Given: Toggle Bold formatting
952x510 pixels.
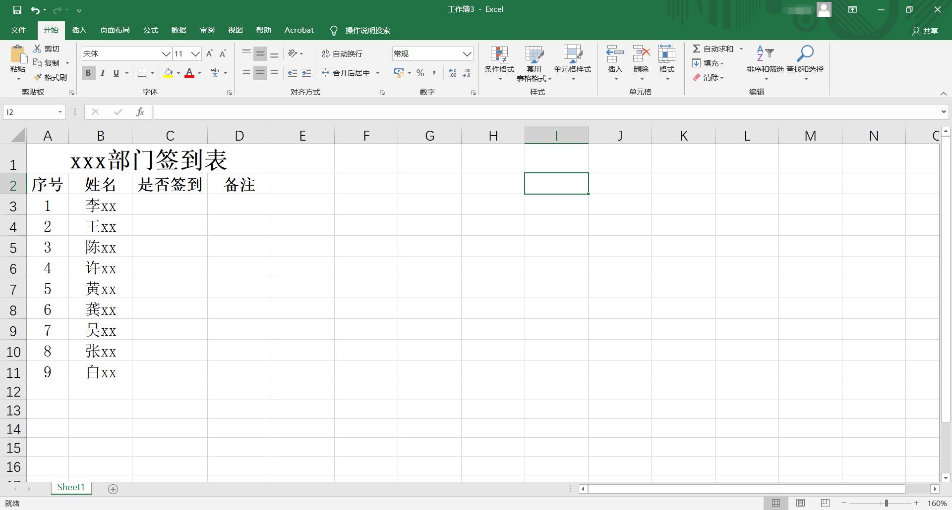Looking at the screenshot, I should [x=88, y=73].
